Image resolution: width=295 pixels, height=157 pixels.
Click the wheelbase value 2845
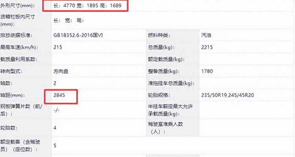click(x=61, y=96)
